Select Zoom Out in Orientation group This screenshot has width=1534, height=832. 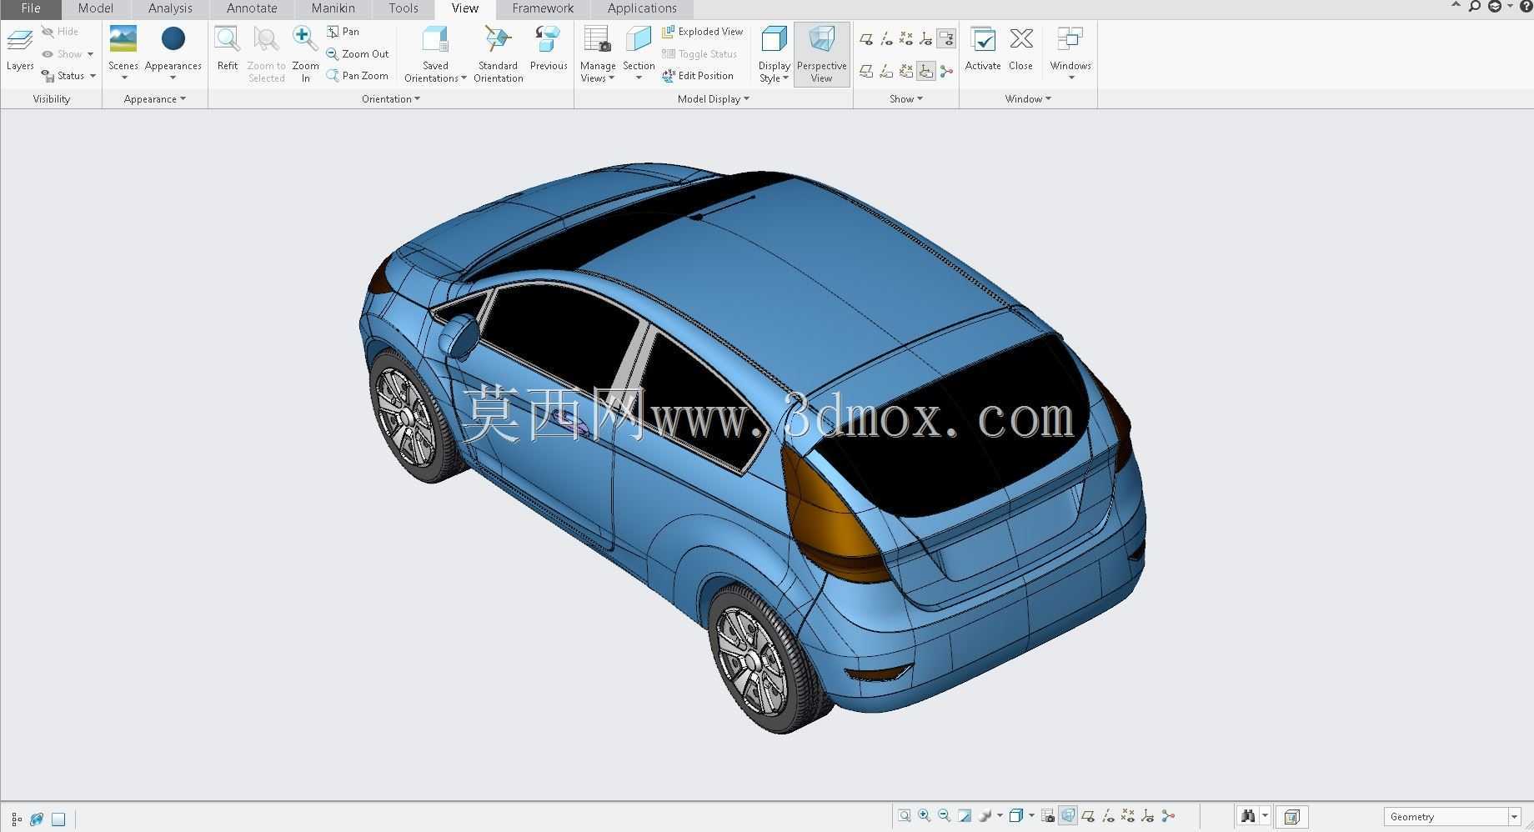pyautogui.click(x=358, y=53)
